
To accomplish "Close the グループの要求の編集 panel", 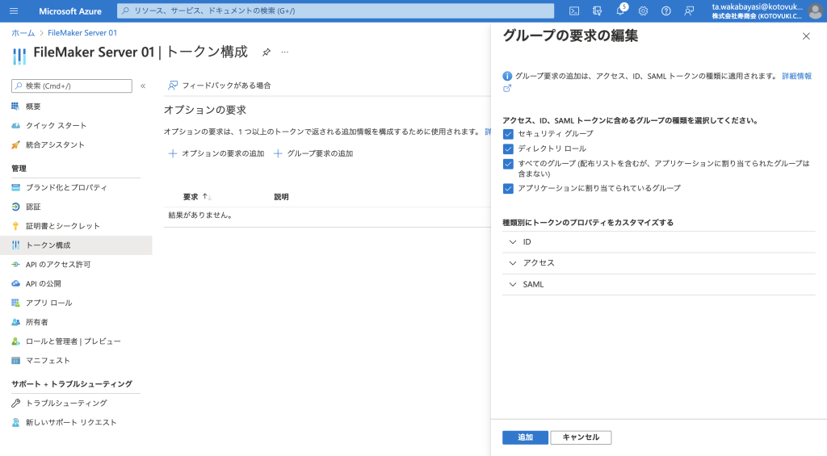I will (806, 36).
